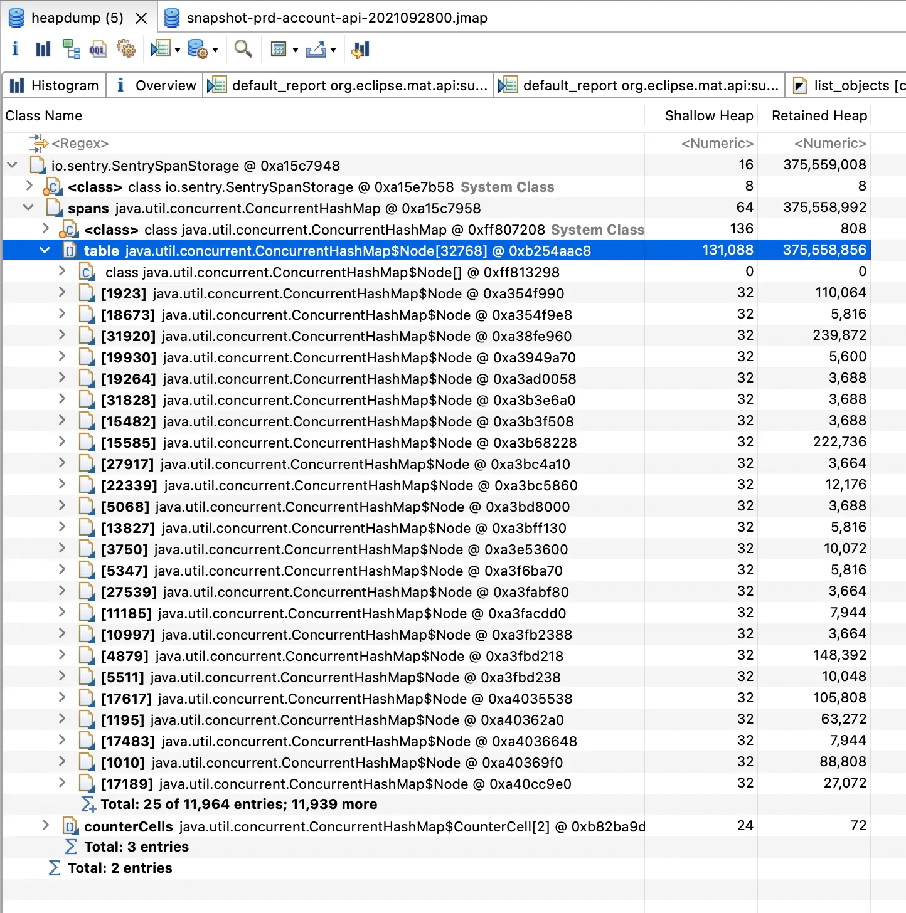The width and height of the screenshot is (906, 913).
Task: Show more via 'Total: 25 of 11,964 entries' row
Action: [239, 805]
